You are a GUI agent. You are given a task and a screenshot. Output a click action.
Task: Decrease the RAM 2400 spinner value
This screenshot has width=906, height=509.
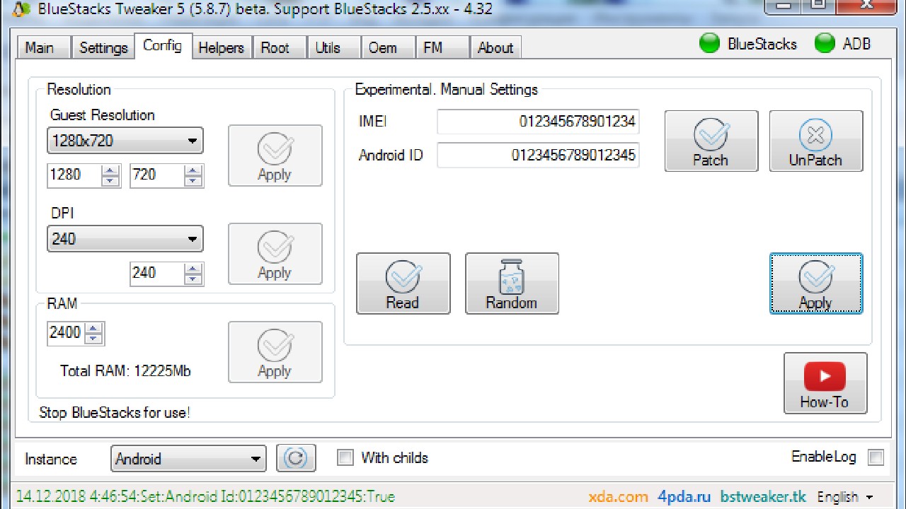94,339
